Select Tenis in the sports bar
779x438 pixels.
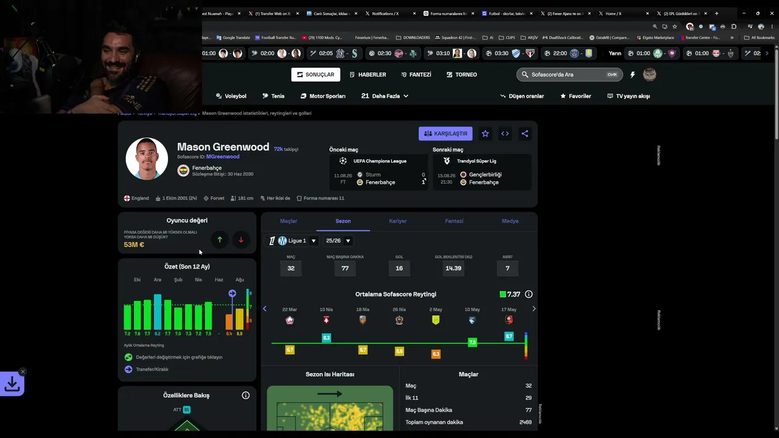click(x=273, y=96)
